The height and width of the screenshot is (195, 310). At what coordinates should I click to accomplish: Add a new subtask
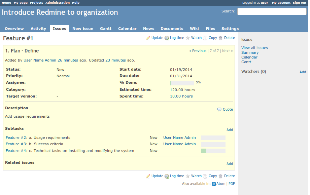(x=230, y=130)
